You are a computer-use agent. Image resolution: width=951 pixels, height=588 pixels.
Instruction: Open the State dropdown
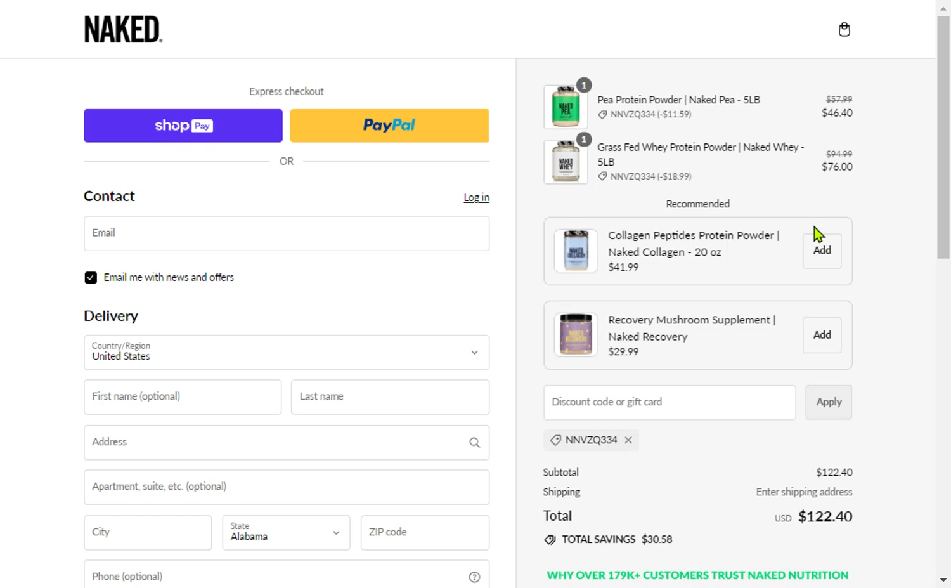tap(286, 532)
